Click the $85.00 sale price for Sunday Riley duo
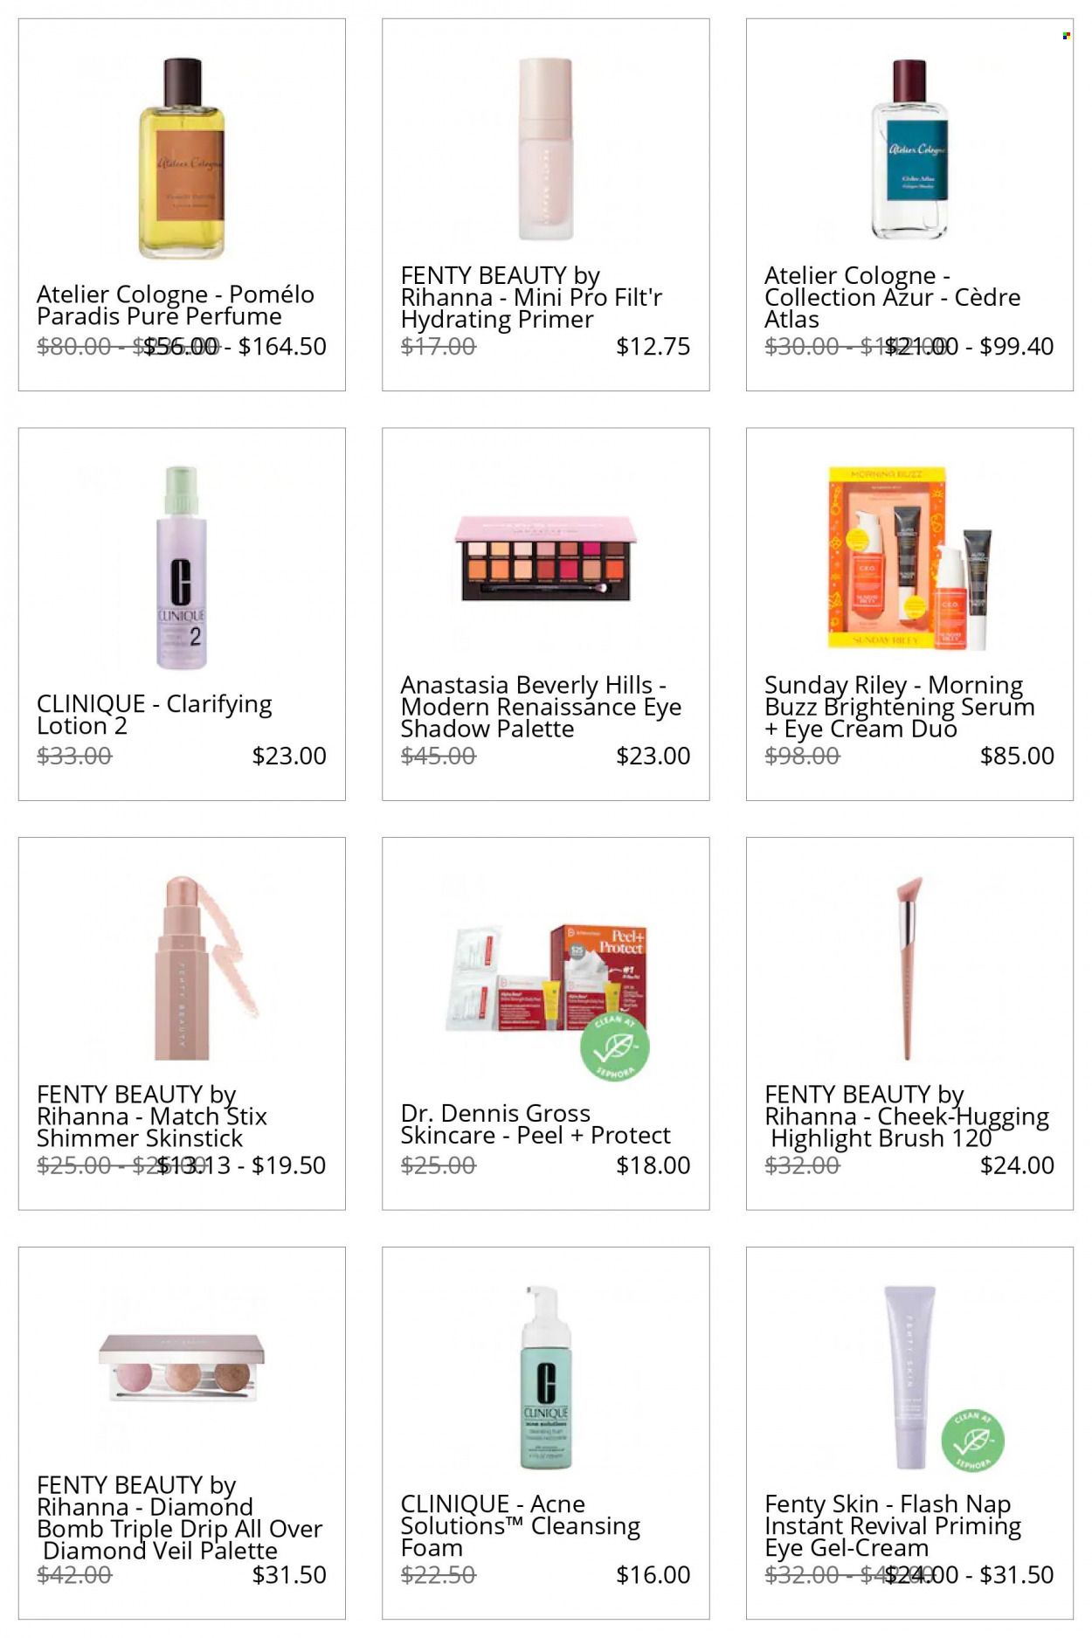Image resolution: width=1092 pixels, height=1638 pixels. 1017,756
